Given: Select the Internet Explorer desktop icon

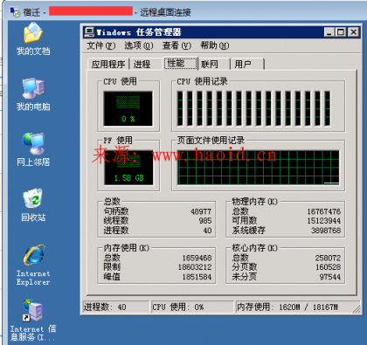Looking at the screenshot, I should pos(33,265).
